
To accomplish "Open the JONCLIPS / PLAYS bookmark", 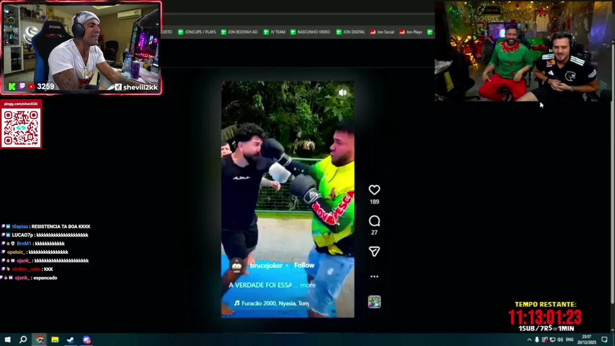I will pos(197,32).
